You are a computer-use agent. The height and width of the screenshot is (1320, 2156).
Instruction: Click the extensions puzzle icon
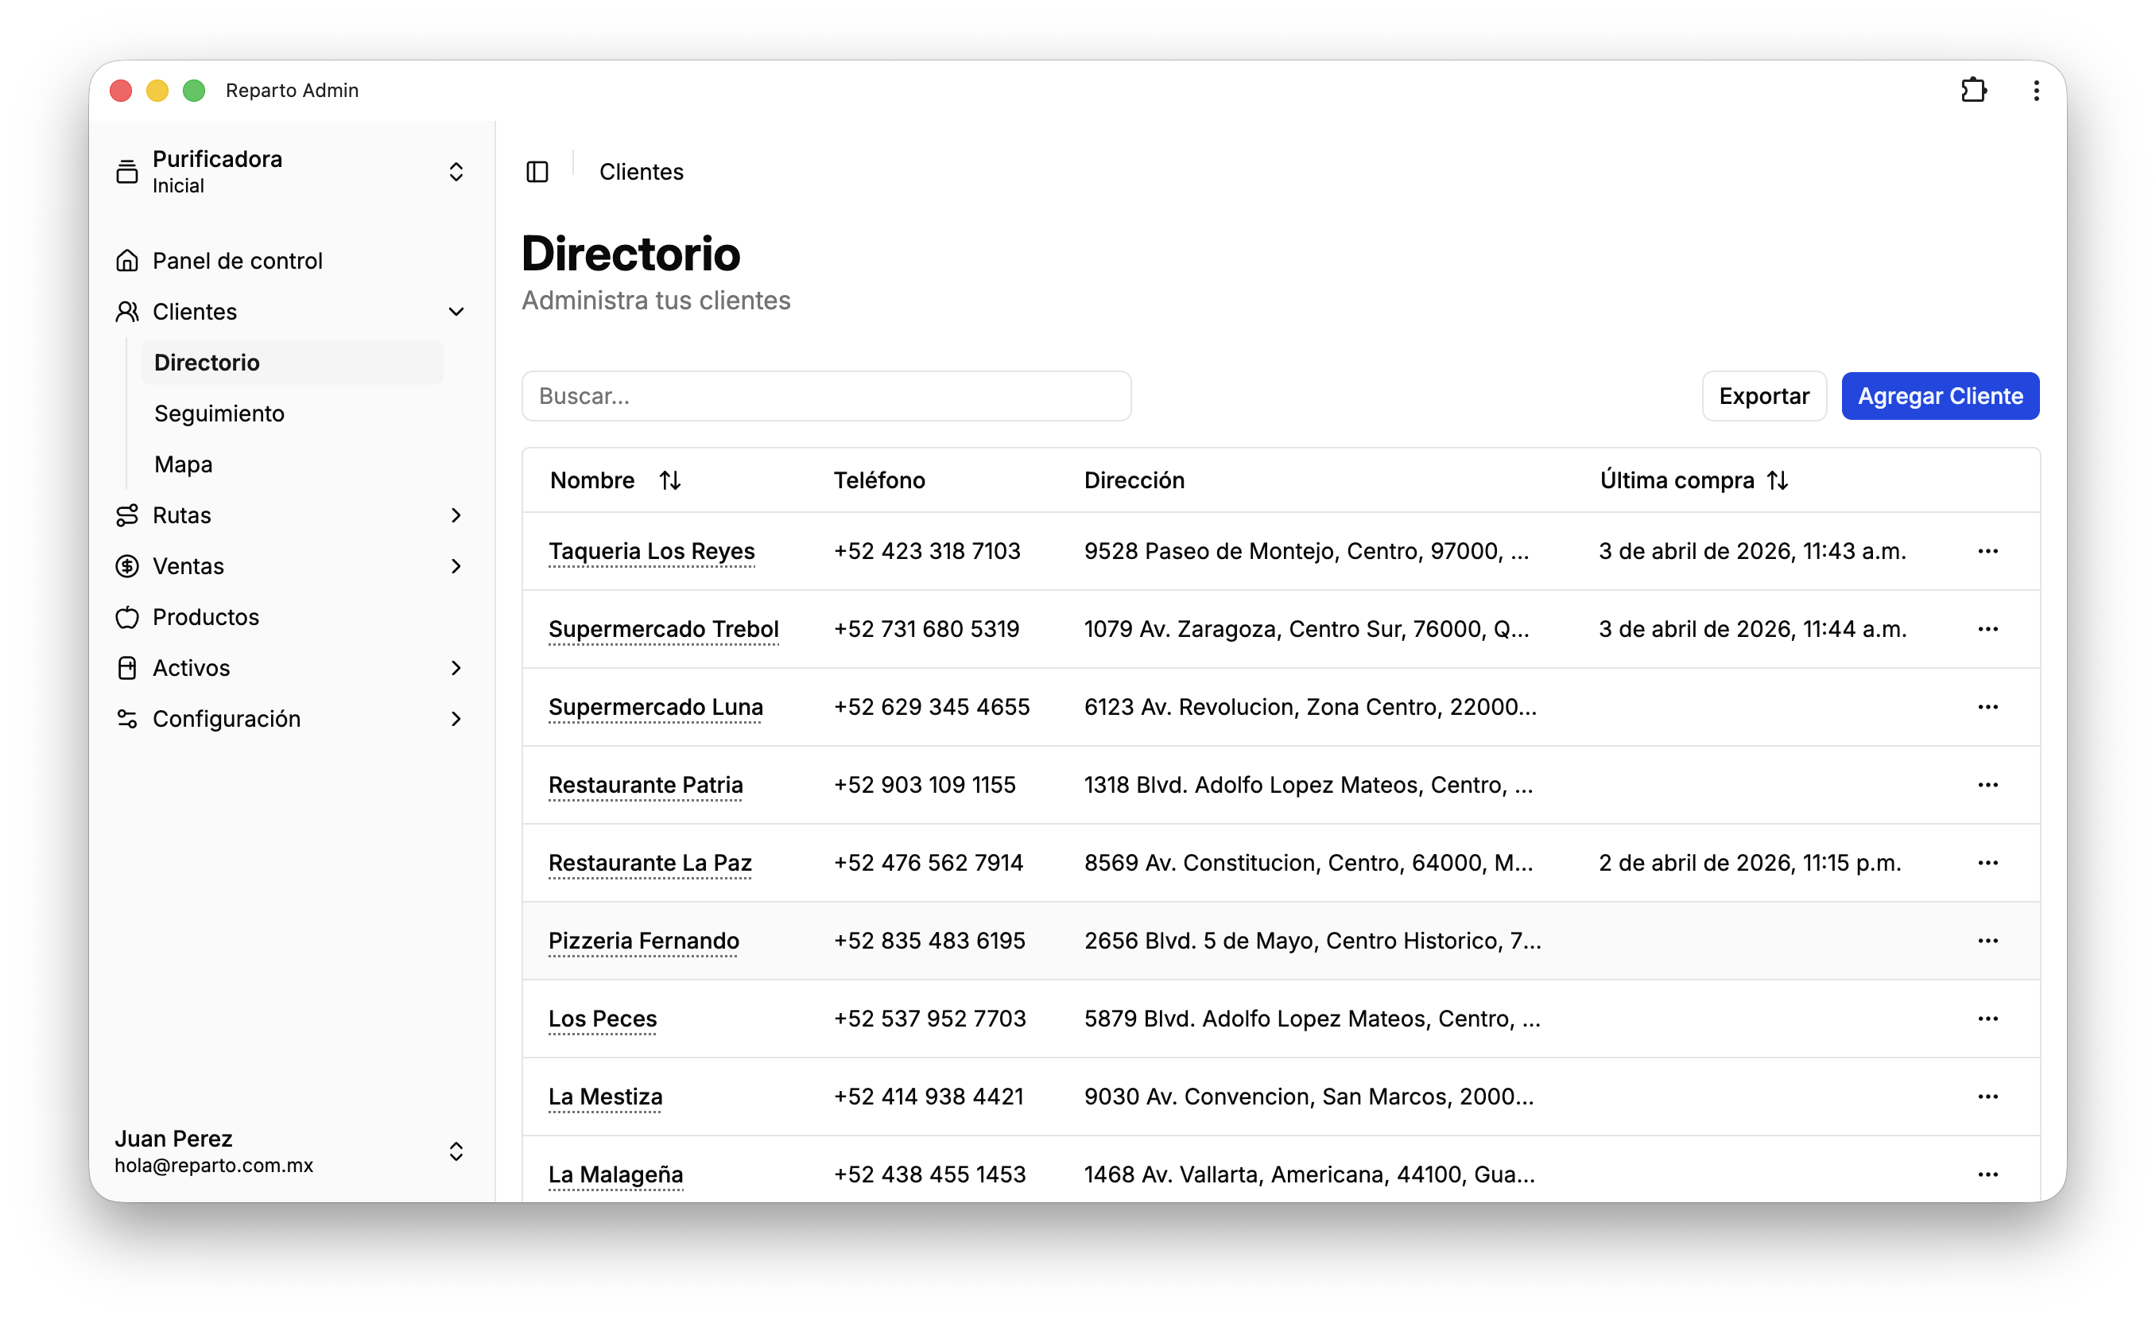tap(1973, 90)
